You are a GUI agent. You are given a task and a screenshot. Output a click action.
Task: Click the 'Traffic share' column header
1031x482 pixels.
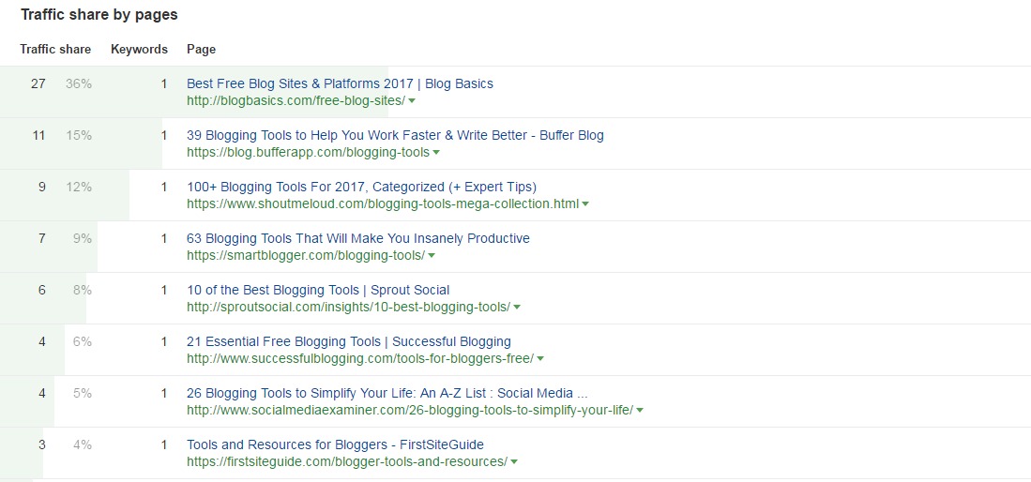(x=55, y=50)
